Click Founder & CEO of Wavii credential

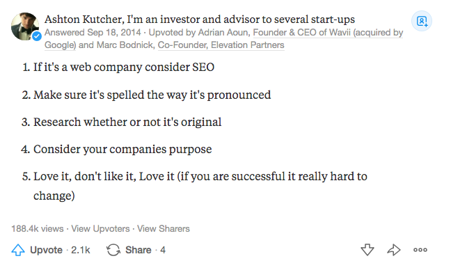pos(328,32)
